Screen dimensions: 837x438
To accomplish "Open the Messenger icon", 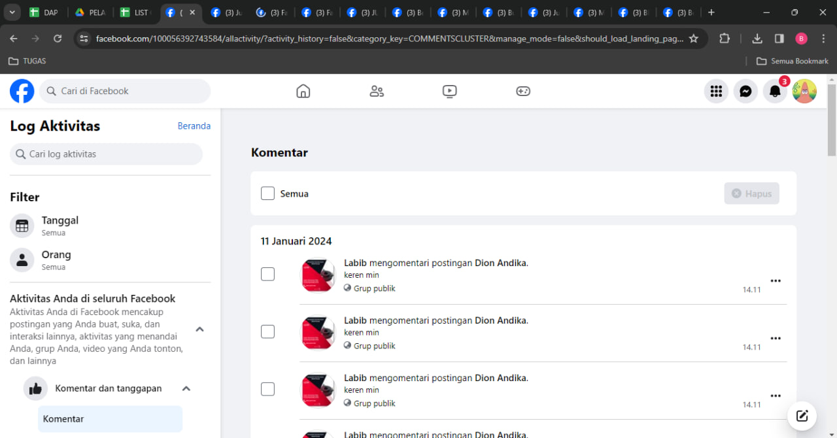I will 745,92.
